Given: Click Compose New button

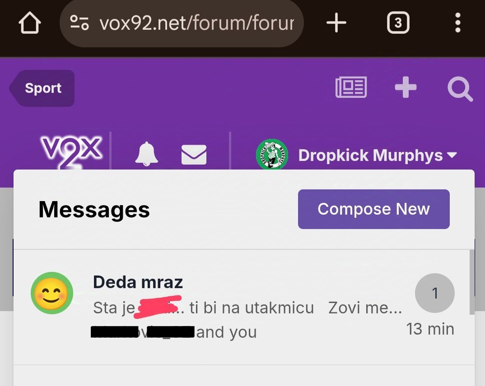Looking at the screenshot, I should (x=373, y=209).
